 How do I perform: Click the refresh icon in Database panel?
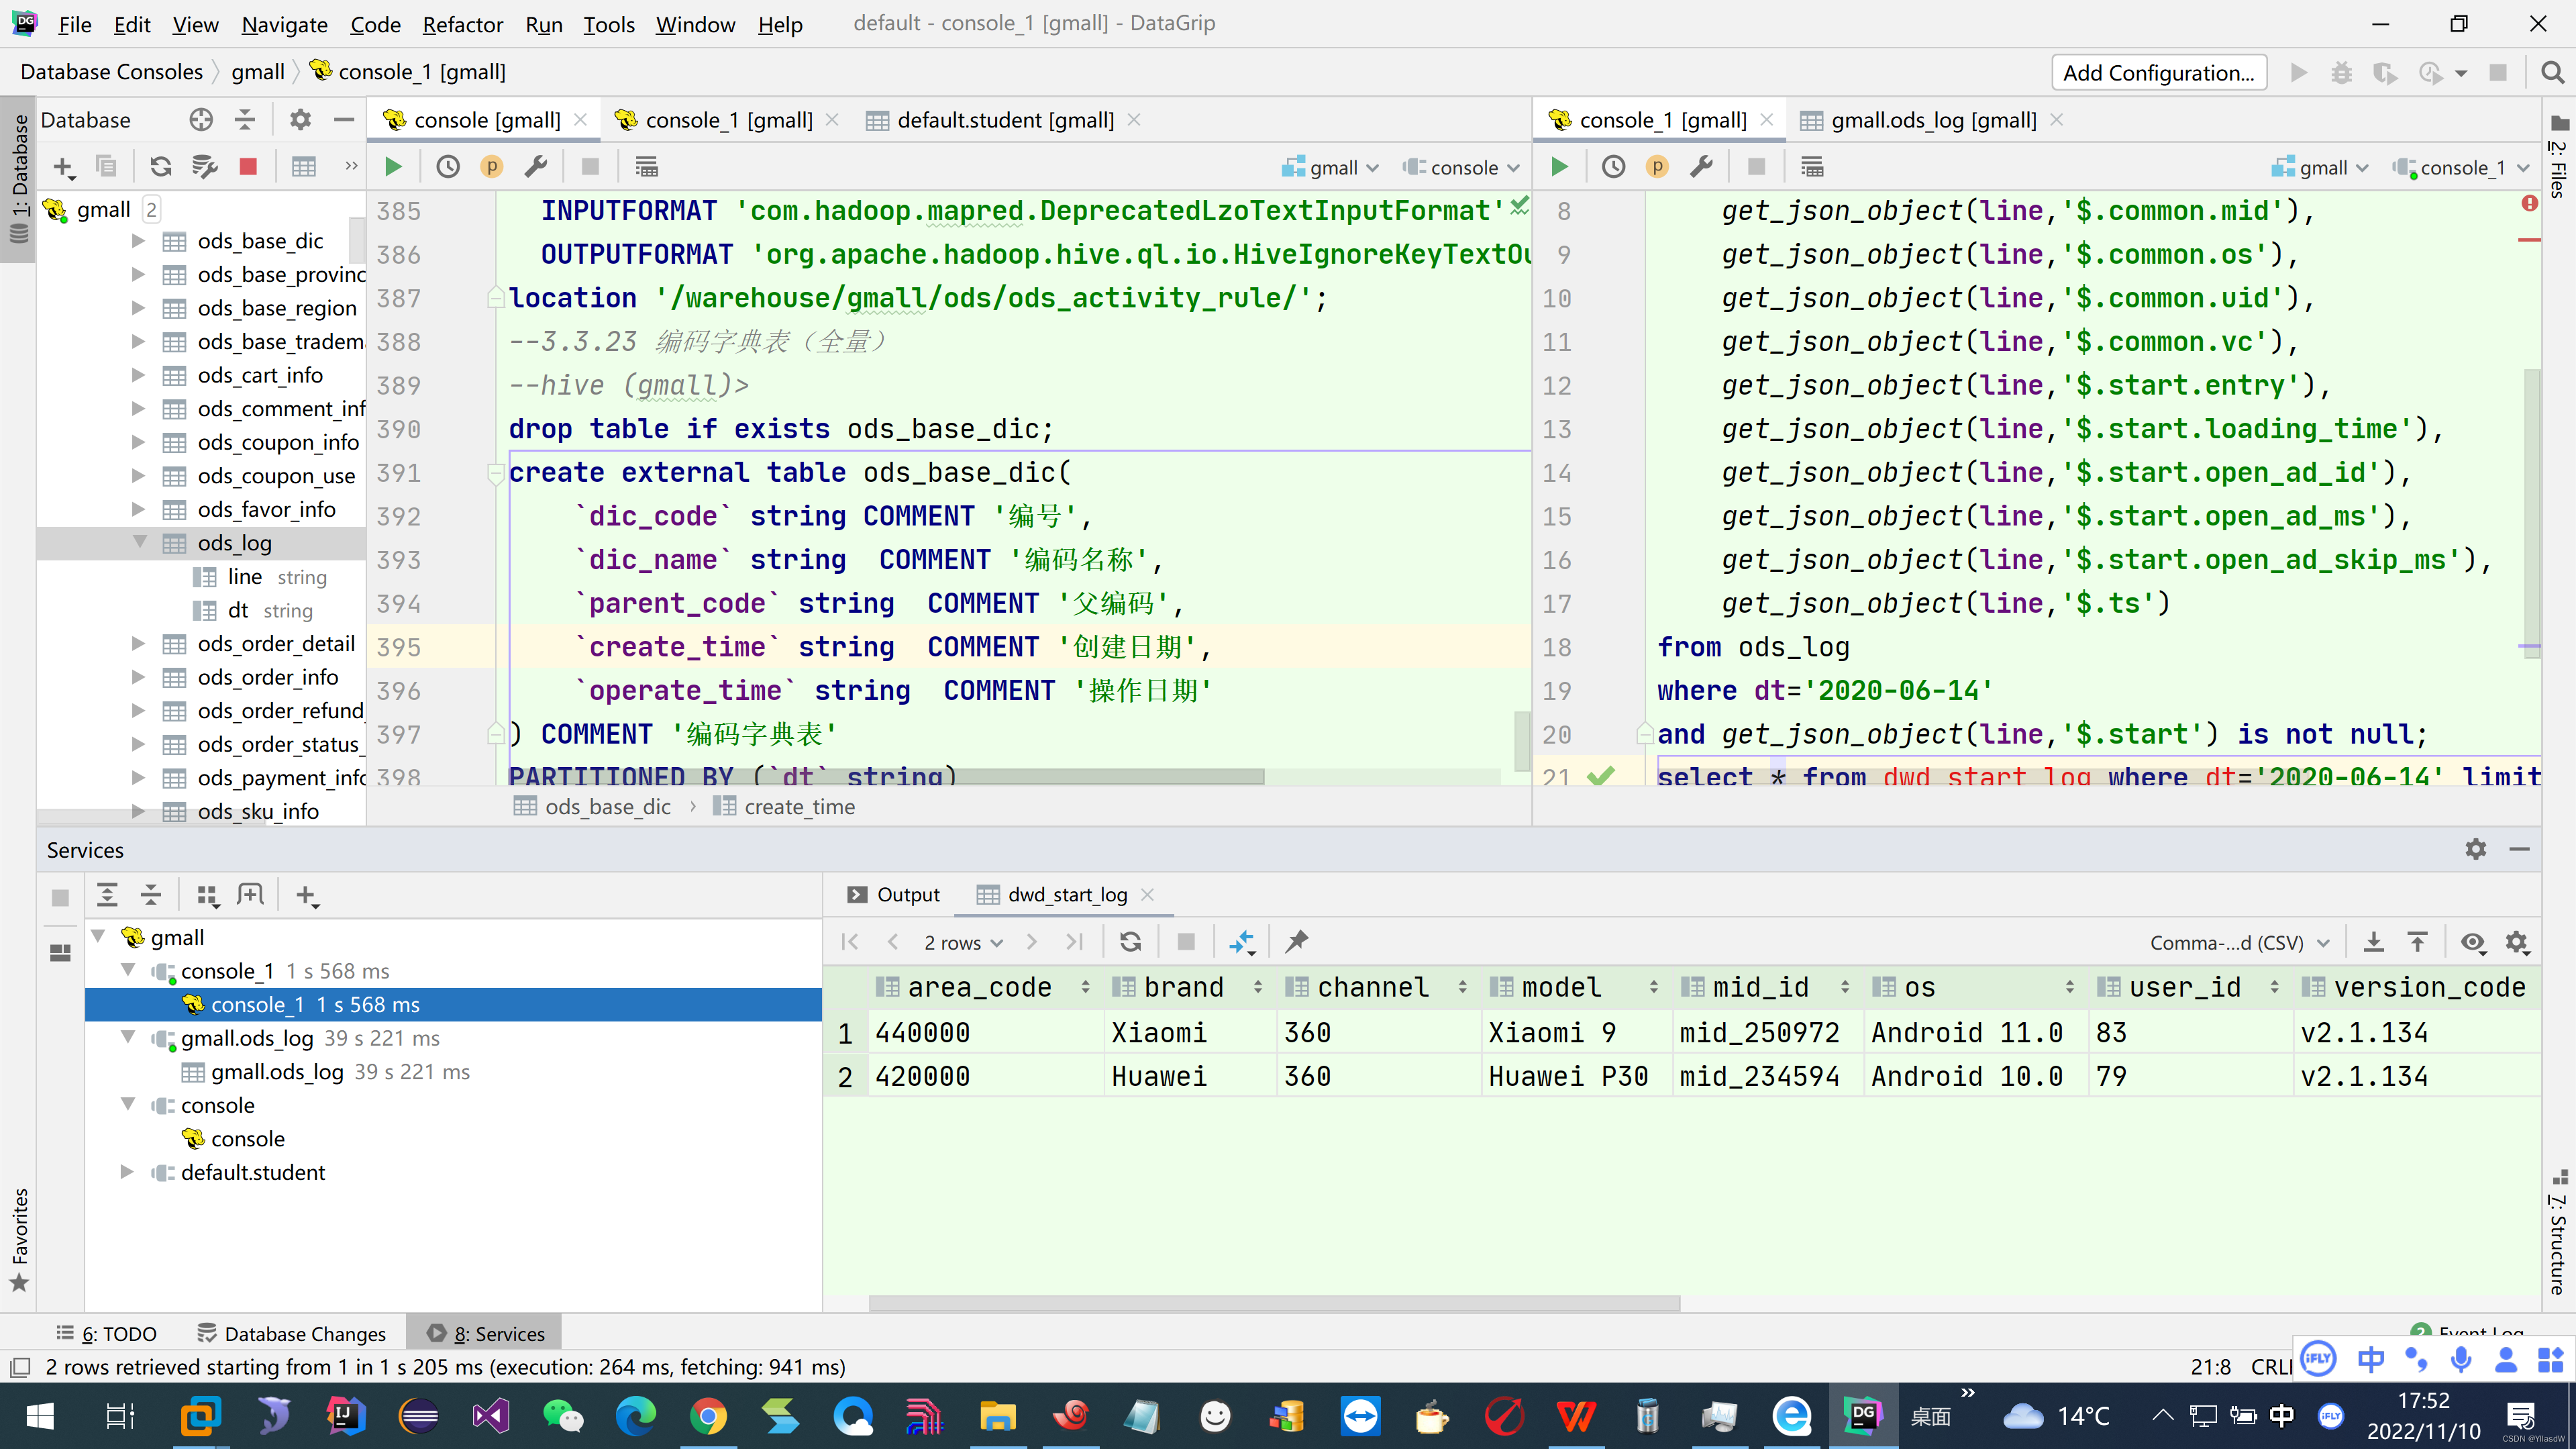(160, 167)
